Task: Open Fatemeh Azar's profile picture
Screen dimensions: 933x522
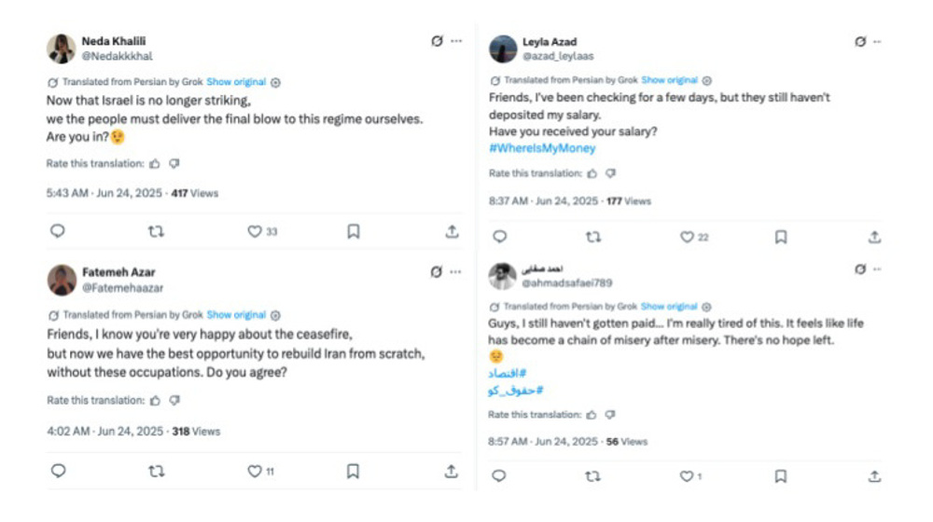Action: coord(62,280)
